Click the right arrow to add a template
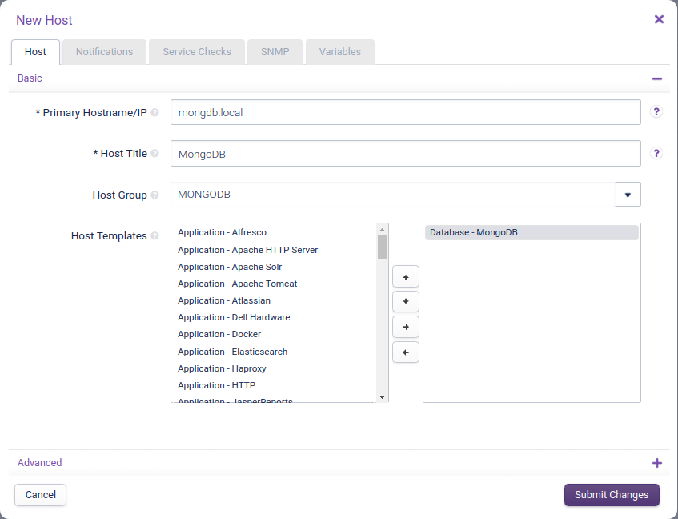Image resolution: width=678 pixels, height=519 pixels. [406, 327]
